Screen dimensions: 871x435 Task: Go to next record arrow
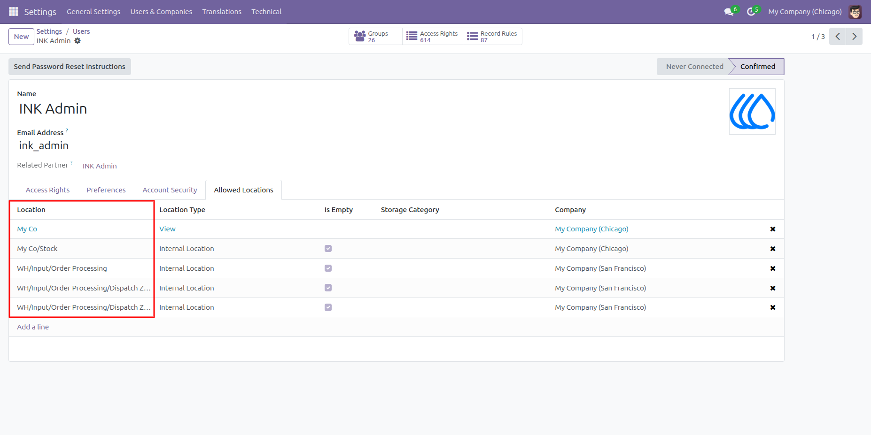coord(854,37)
